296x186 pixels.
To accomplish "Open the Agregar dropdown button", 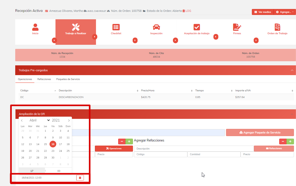I will [x=285, y=12].
